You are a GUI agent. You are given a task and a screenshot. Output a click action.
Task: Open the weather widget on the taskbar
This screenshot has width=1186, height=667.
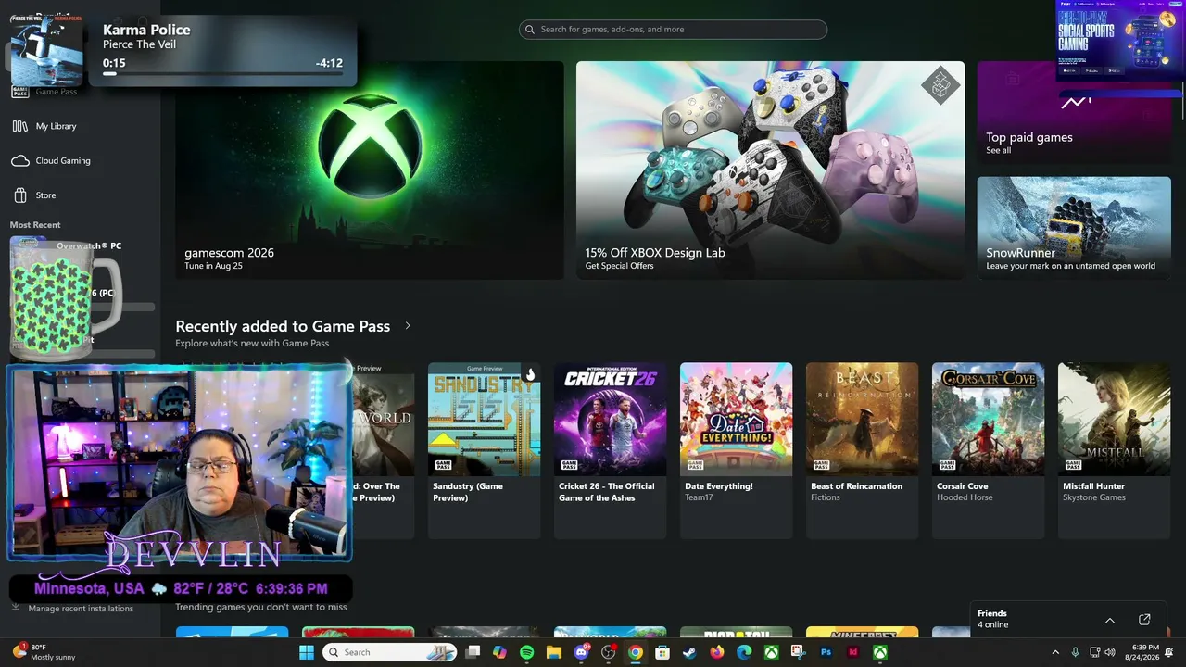[42, 652]
